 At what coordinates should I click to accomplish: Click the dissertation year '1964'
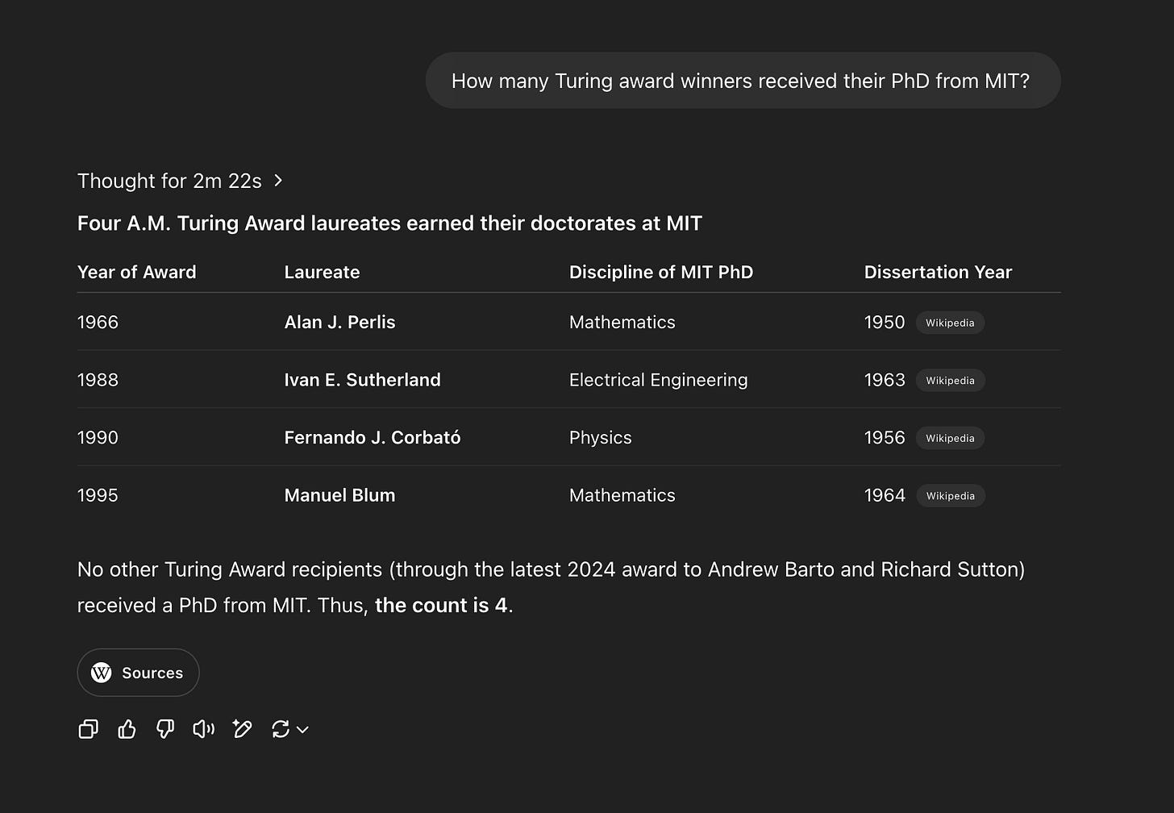885,495
